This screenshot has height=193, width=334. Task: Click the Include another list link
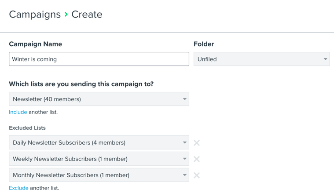[x=18, y=112]
